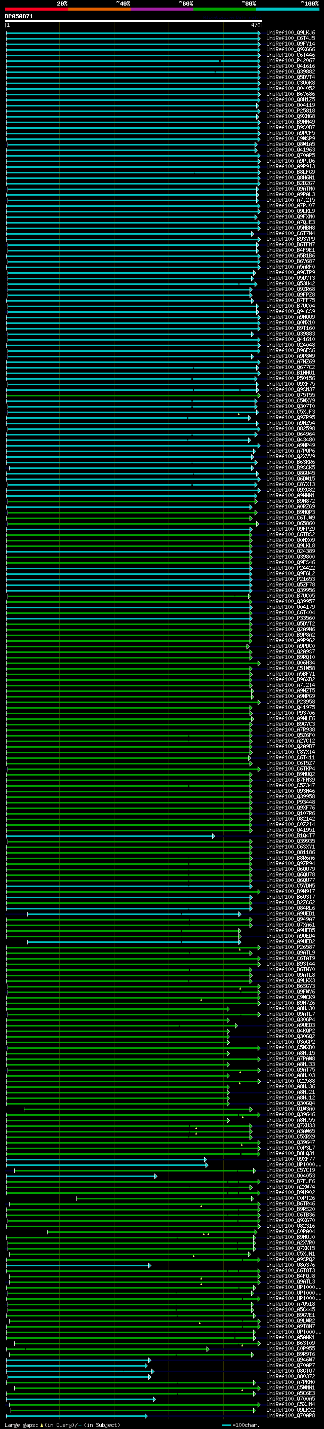Image resolution: width=324 pixels, height=1429 pixels.
Task: Select the UniRef100_O82316 label
Action: point(291,1226)
